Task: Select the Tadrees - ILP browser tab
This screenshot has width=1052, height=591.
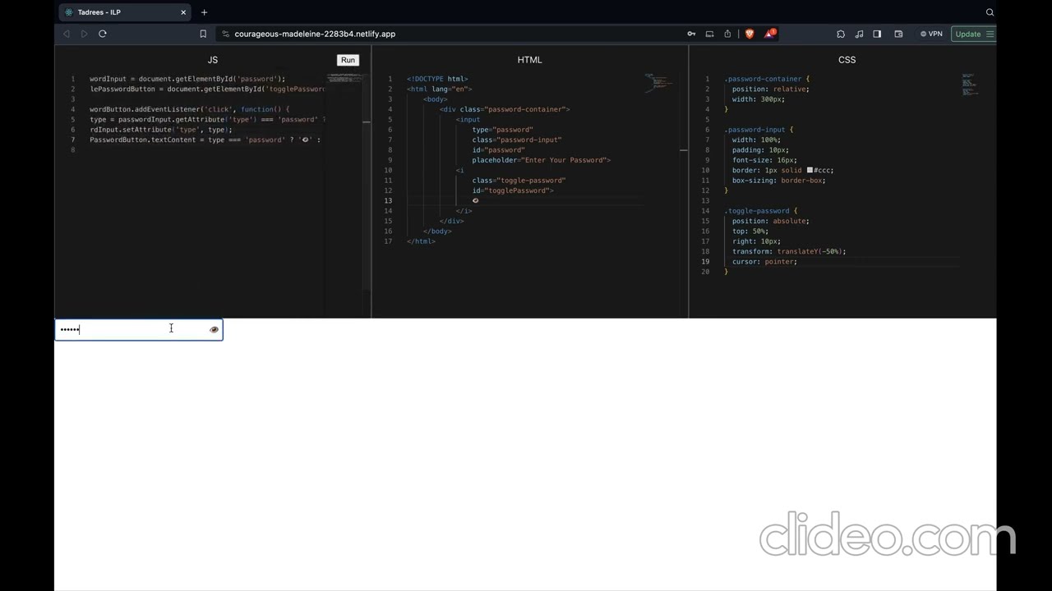Action: click(125, 12)
